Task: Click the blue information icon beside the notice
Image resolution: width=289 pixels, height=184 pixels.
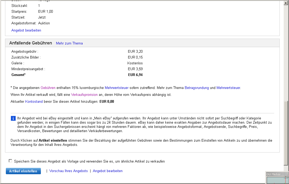Action: point(13,118)
